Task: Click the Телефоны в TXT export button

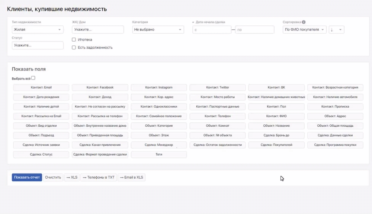Action: [99, 178]
